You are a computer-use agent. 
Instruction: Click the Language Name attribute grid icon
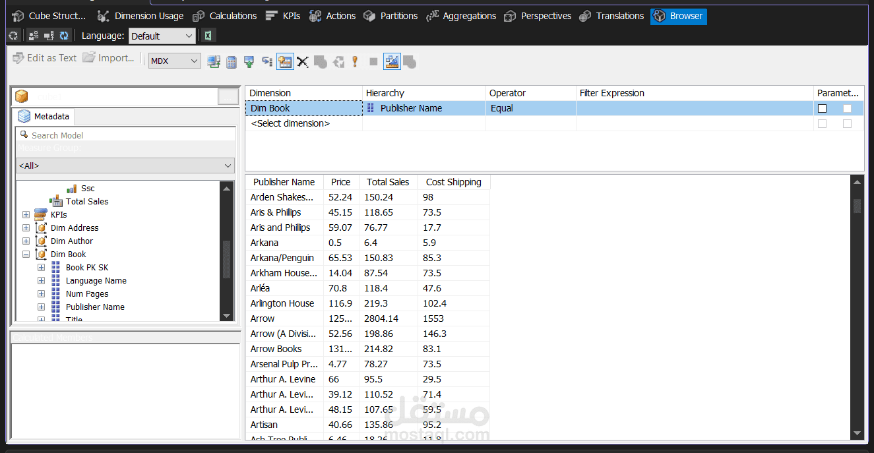55,280
